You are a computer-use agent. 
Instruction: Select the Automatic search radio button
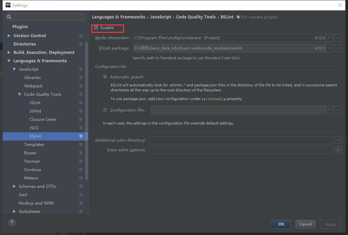(x=105, y=77)
